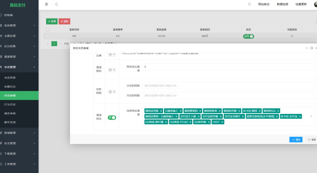317x173 pixels.
Task: Open 控制端 in sidebar
Action: (x=19, y=15)
